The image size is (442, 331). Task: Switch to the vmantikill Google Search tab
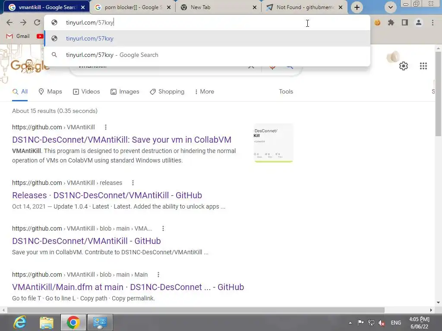click(47, 7)
